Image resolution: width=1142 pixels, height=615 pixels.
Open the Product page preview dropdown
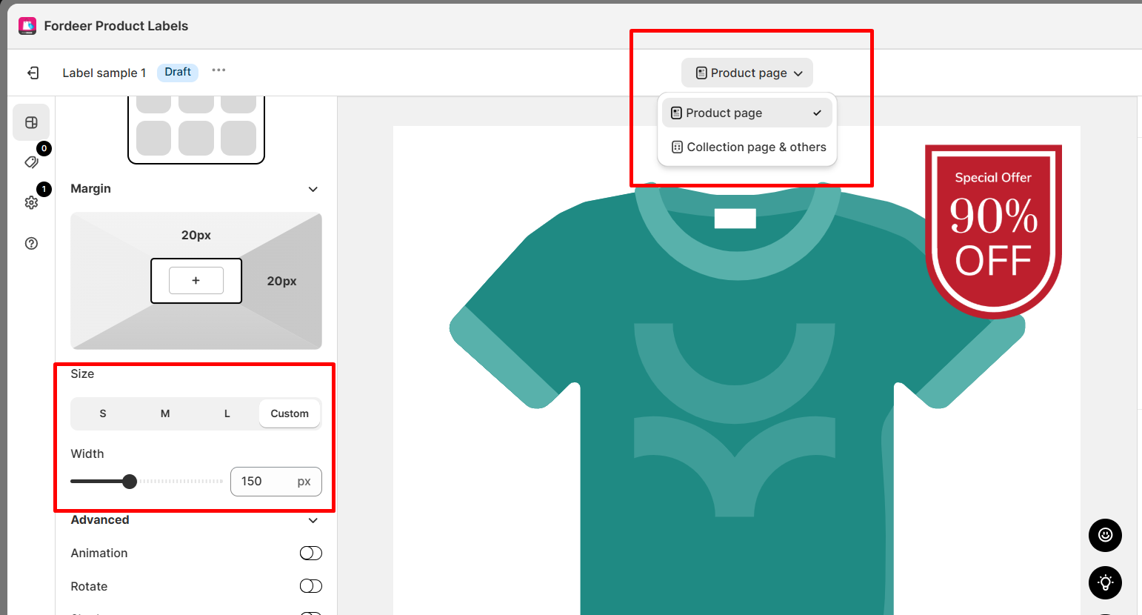point(747,73)
